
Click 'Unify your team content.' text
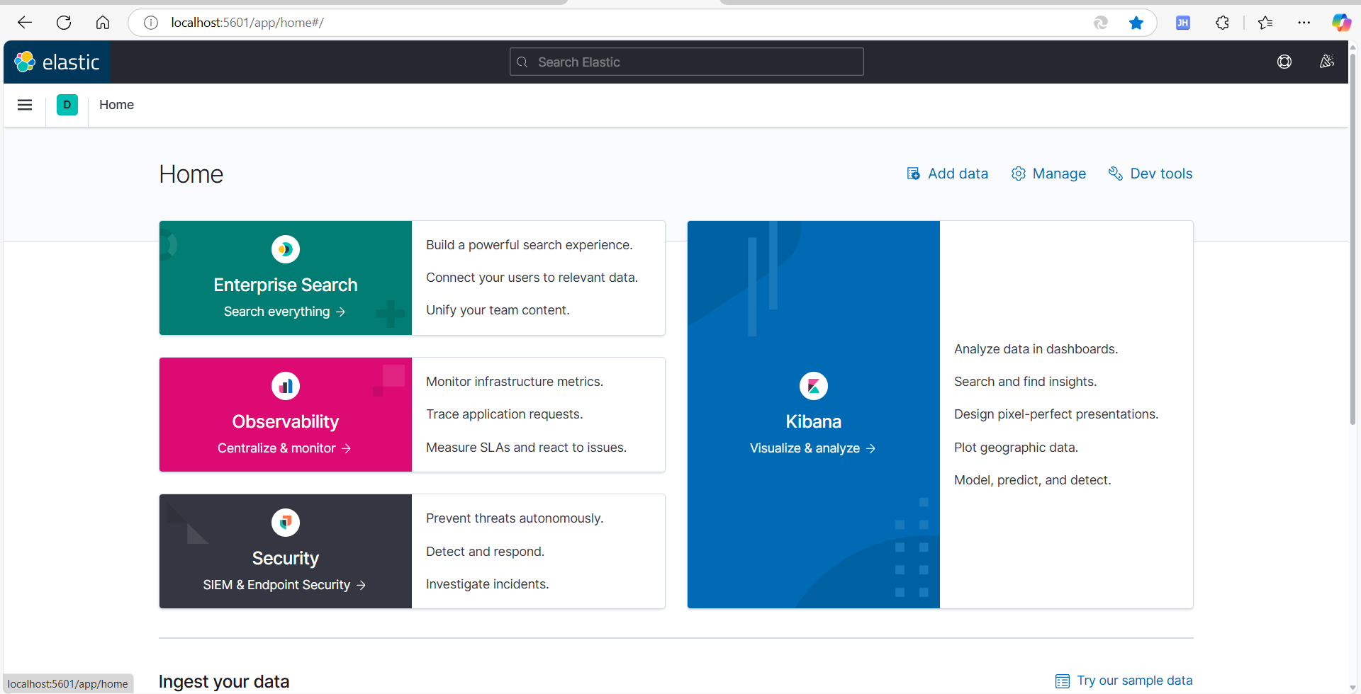pyautogui.click(x=498, y=310)
